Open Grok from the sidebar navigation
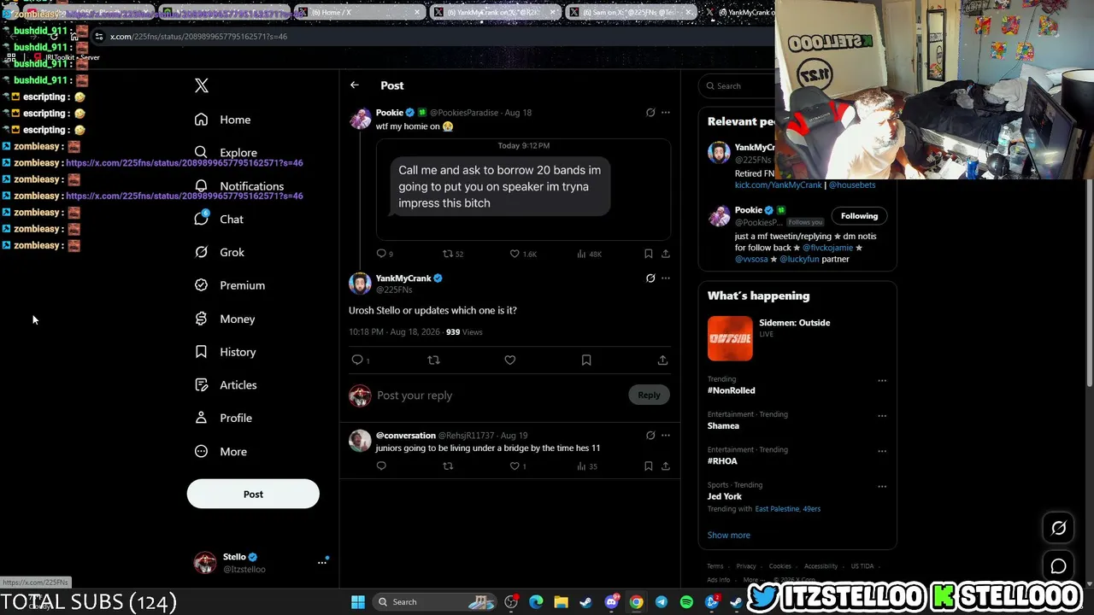Screen dimensions: 1094x615 click(x=220, y=253)
